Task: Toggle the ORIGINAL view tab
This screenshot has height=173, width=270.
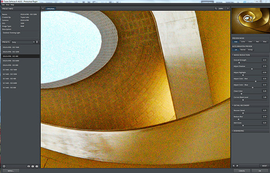Action: click(51, 9)
